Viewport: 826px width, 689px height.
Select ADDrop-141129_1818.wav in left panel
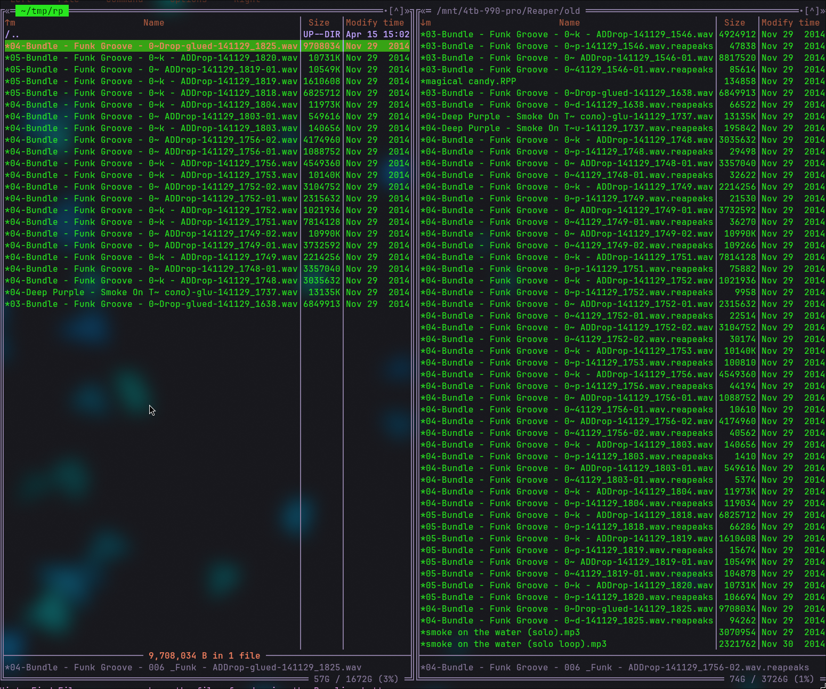pyautogui.click(x=207, y=93)
